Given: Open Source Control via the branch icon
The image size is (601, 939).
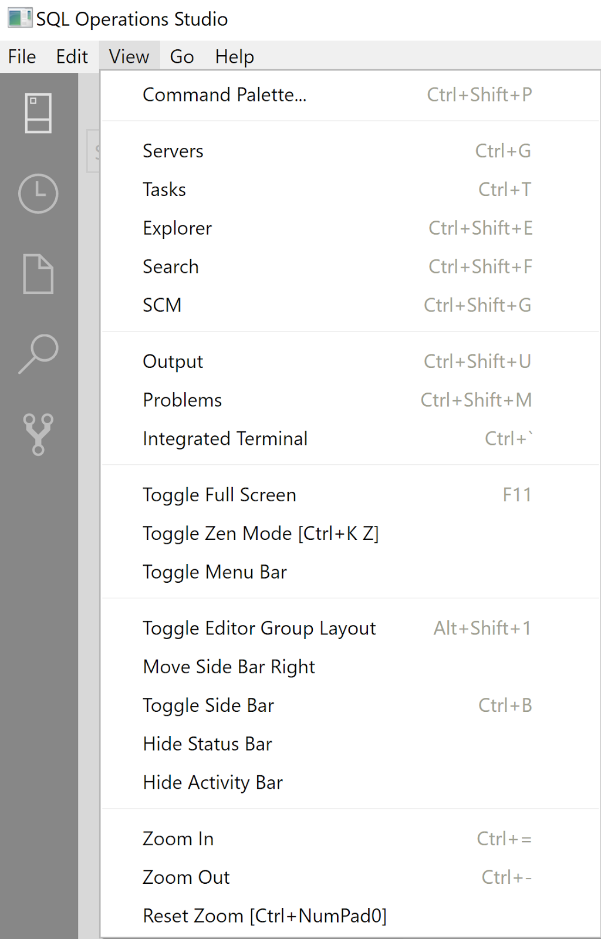Looking at the screenshot, I should pyautogui.click(x=38, y=434).
